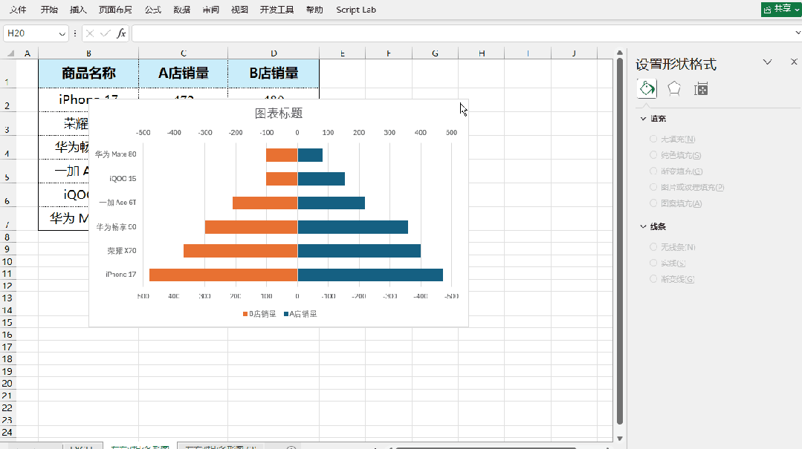Select column G header

(x=435, y=53)
